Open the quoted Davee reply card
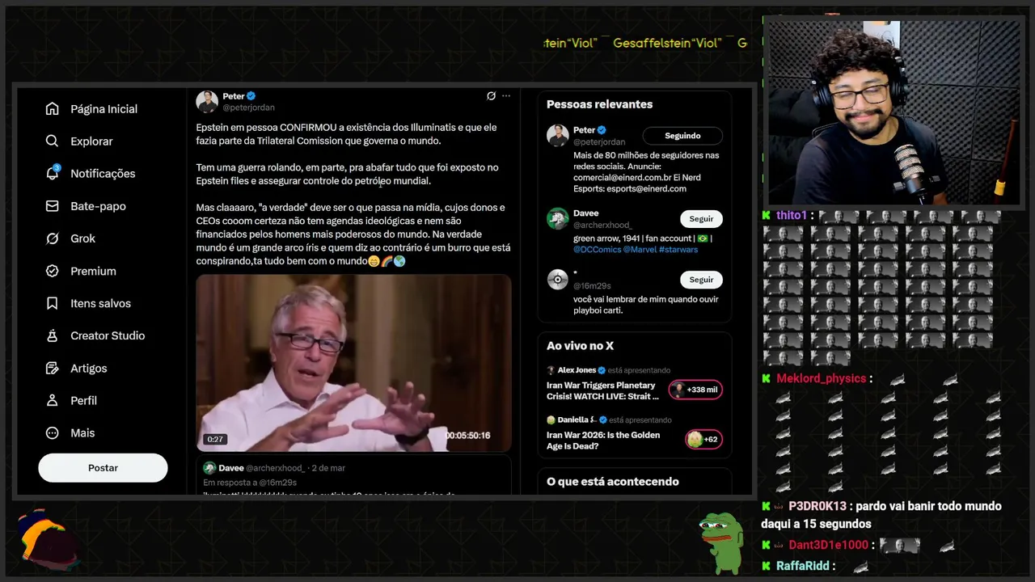The width and height of the screenshot is (1035, 582). coord(353,475)
